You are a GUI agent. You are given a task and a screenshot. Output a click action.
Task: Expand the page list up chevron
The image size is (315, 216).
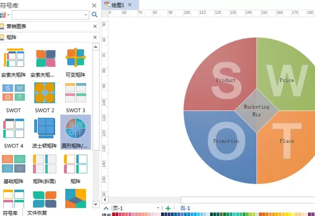click(x=106, y=208)
